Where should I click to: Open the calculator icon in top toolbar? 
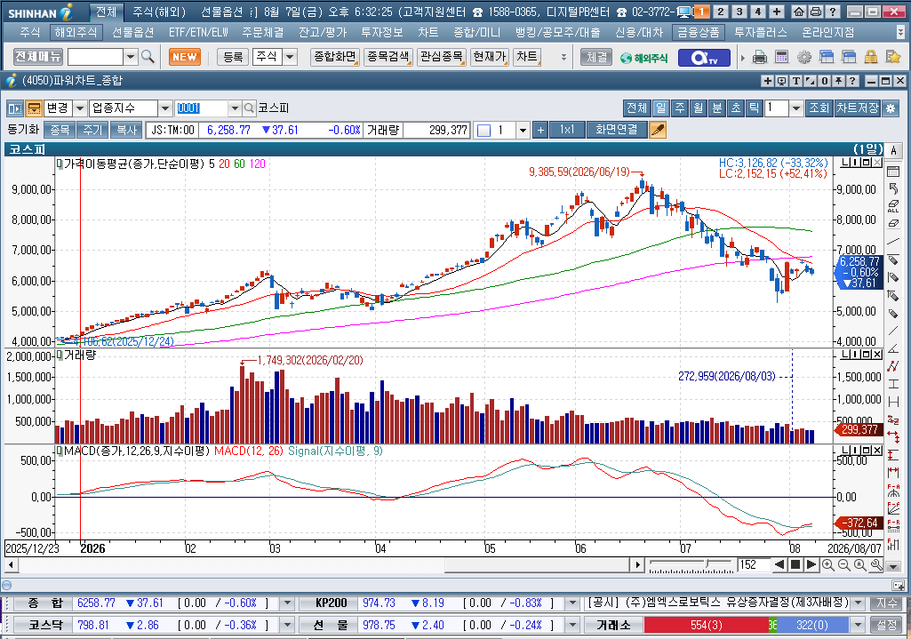(x=781, y=57)
